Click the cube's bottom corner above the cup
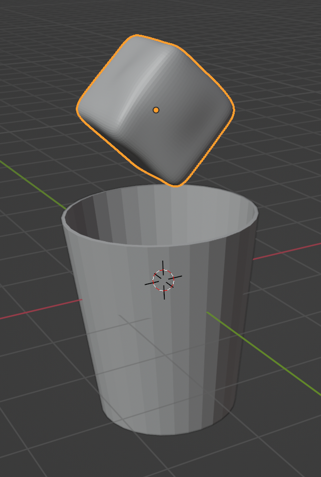The width and height of the screenshot is (321, 477). click(175, 183)
